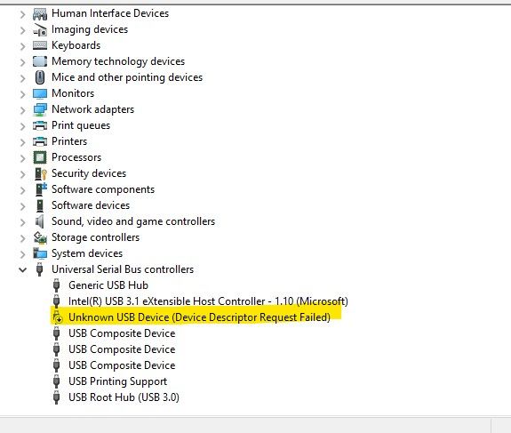Click the Processors chip icon
Image resolution: width=511 pixels, height=433 pixels.
(x=40, y=157)
